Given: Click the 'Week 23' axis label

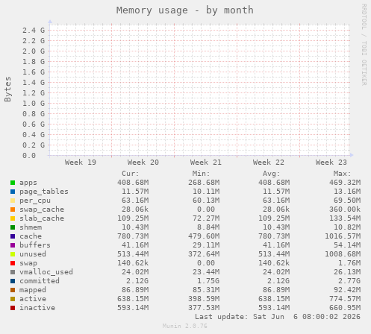Looking at the screenshot, I should [x=331, y=163].
